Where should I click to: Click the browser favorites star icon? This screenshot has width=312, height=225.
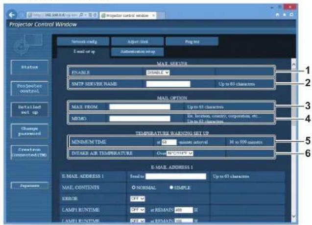285,15
